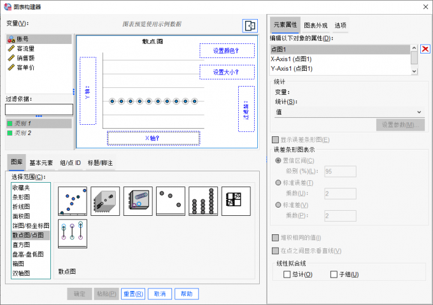Open the 组/点 ID tab
This screenshot has width=433, height=305.
point(71,163)
